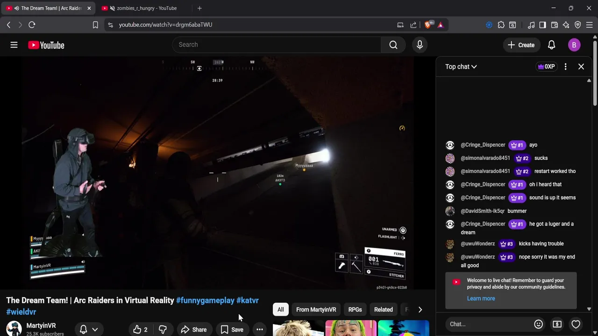Screen dimensions: 598x336
Task: Reload the page in browser toolbar
Action: coord(32,25)
